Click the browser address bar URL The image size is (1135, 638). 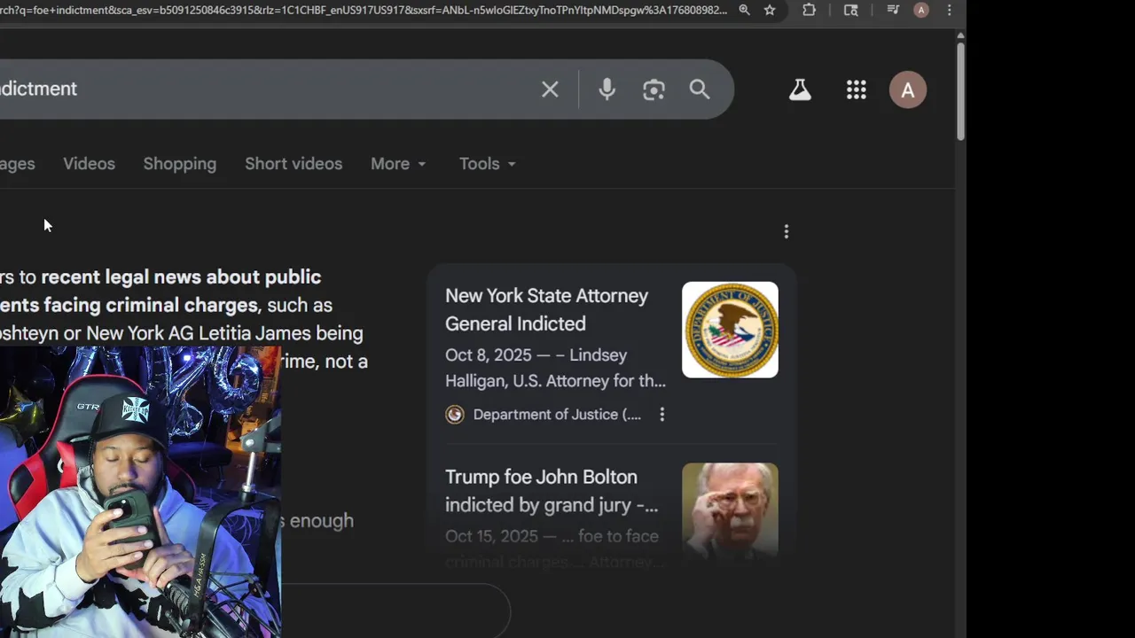363,10
